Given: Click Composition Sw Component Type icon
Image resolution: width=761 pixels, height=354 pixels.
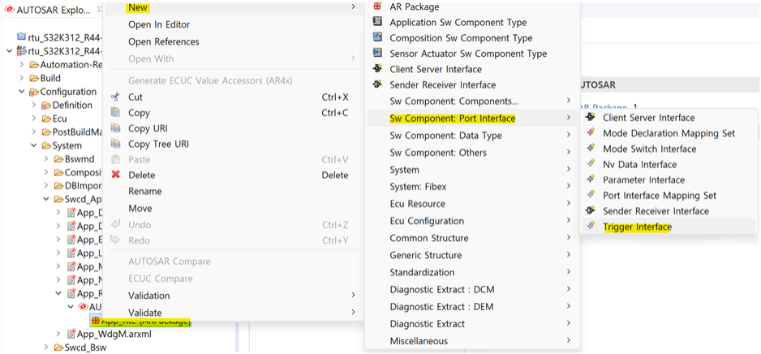Looking at the screenshot, I should point(377,38).
